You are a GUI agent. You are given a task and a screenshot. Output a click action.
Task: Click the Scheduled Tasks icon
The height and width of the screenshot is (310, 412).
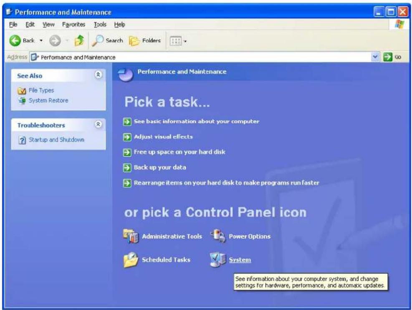coord(131,260)
